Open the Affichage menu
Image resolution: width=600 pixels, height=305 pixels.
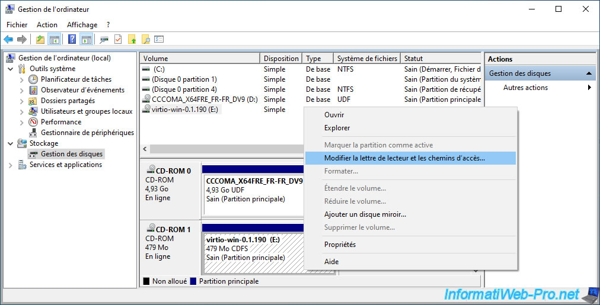82,25
